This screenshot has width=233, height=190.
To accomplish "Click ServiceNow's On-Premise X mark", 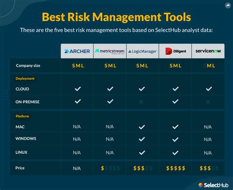I will [x=208, y=102].
